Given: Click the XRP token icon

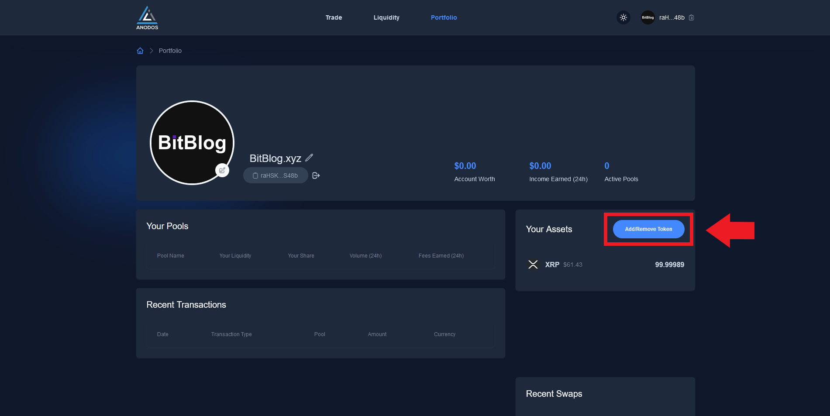Looking at the screenshot, I should point(533,265).
